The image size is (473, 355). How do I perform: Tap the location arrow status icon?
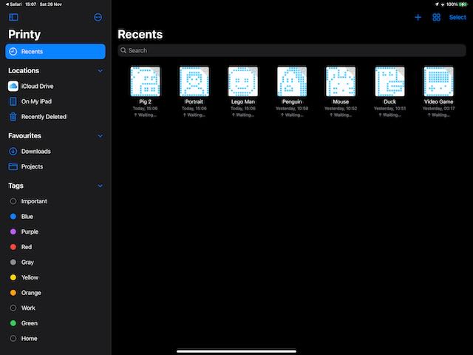[437, 4]
